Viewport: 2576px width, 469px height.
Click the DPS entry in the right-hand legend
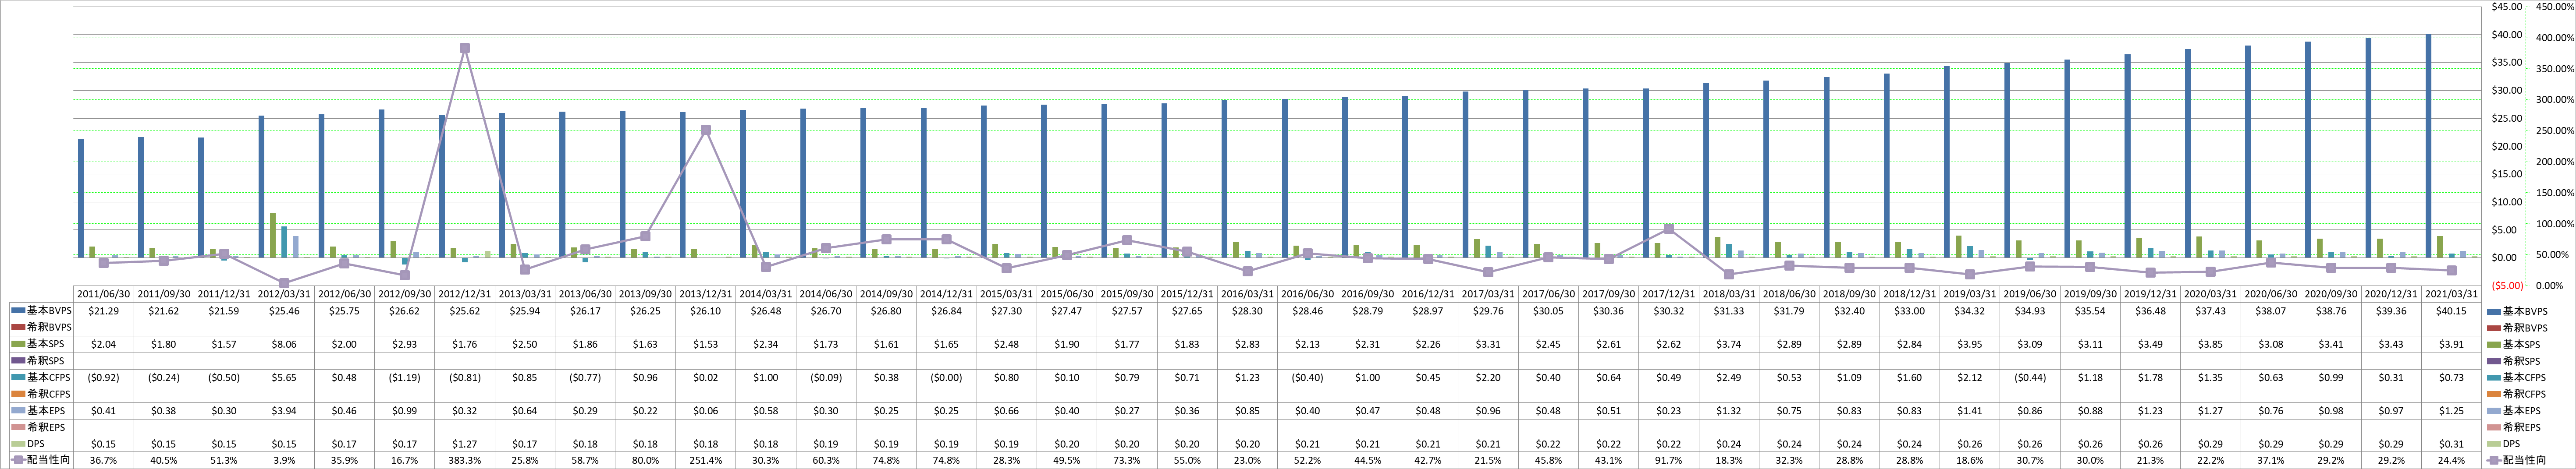2505,443
